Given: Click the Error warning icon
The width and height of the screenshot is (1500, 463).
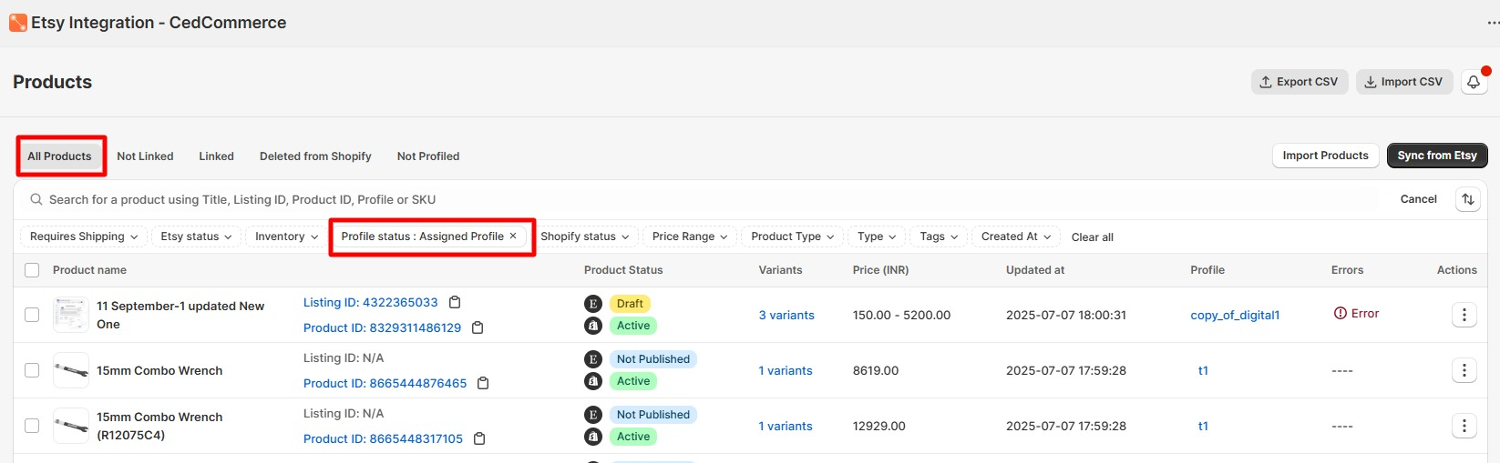Looking at the screenshot, I should pos(1340,313).
